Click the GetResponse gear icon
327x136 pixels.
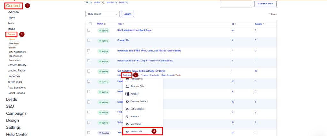click(x=127, y=109)
